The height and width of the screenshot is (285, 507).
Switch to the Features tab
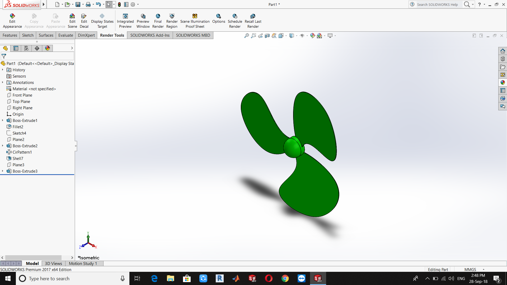10,35
